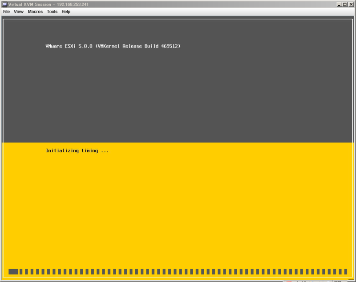The height and width of the screenshot is (282, 356).
Task: Click the 'Virtual KVM Session - 192.168.253.241' title
Action: [49, 4]
